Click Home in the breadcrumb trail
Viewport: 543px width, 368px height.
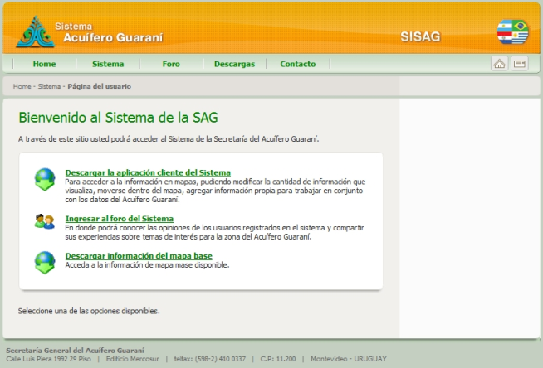22,86
